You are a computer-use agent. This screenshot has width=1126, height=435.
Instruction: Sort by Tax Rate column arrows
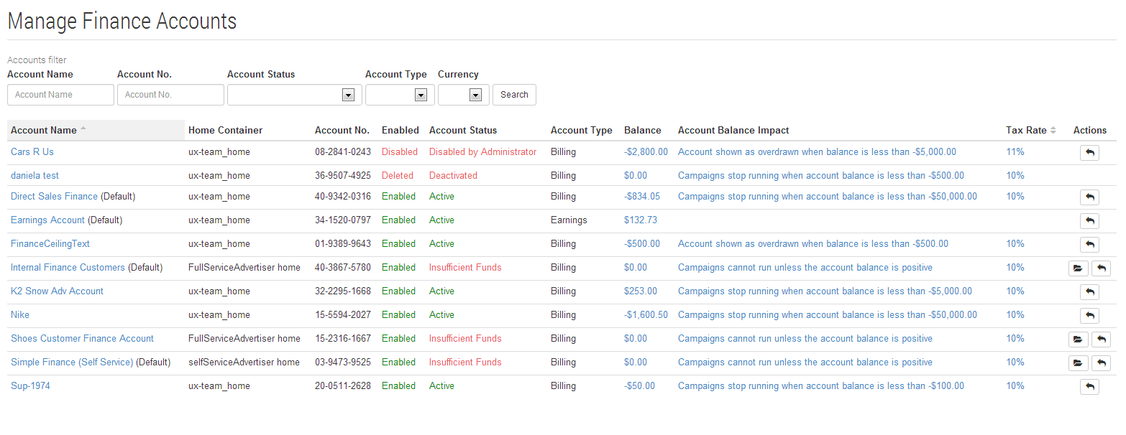point(1053,130)
